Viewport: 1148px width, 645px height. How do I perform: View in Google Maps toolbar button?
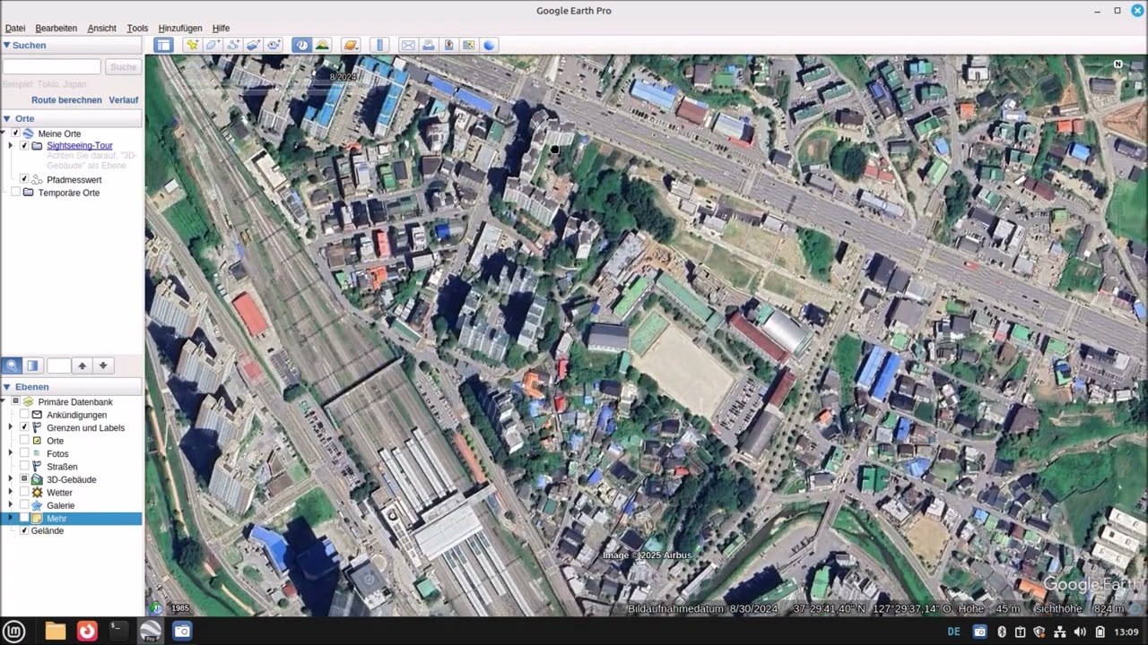point(469,45)
